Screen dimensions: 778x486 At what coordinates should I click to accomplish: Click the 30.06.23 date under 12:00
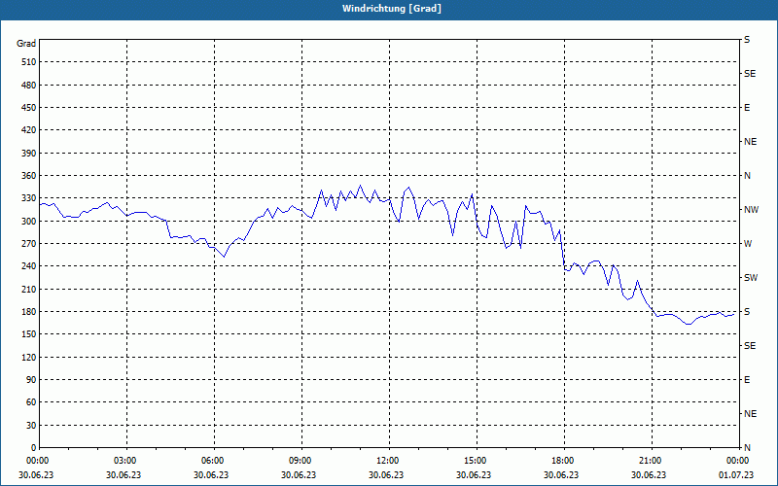coord(386,475)
